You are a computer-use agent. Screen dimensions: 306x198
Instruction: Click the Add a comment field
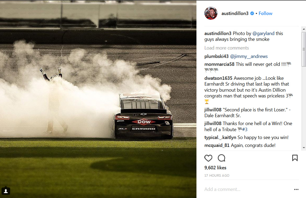pyautogui.click(x=248, y=189)
